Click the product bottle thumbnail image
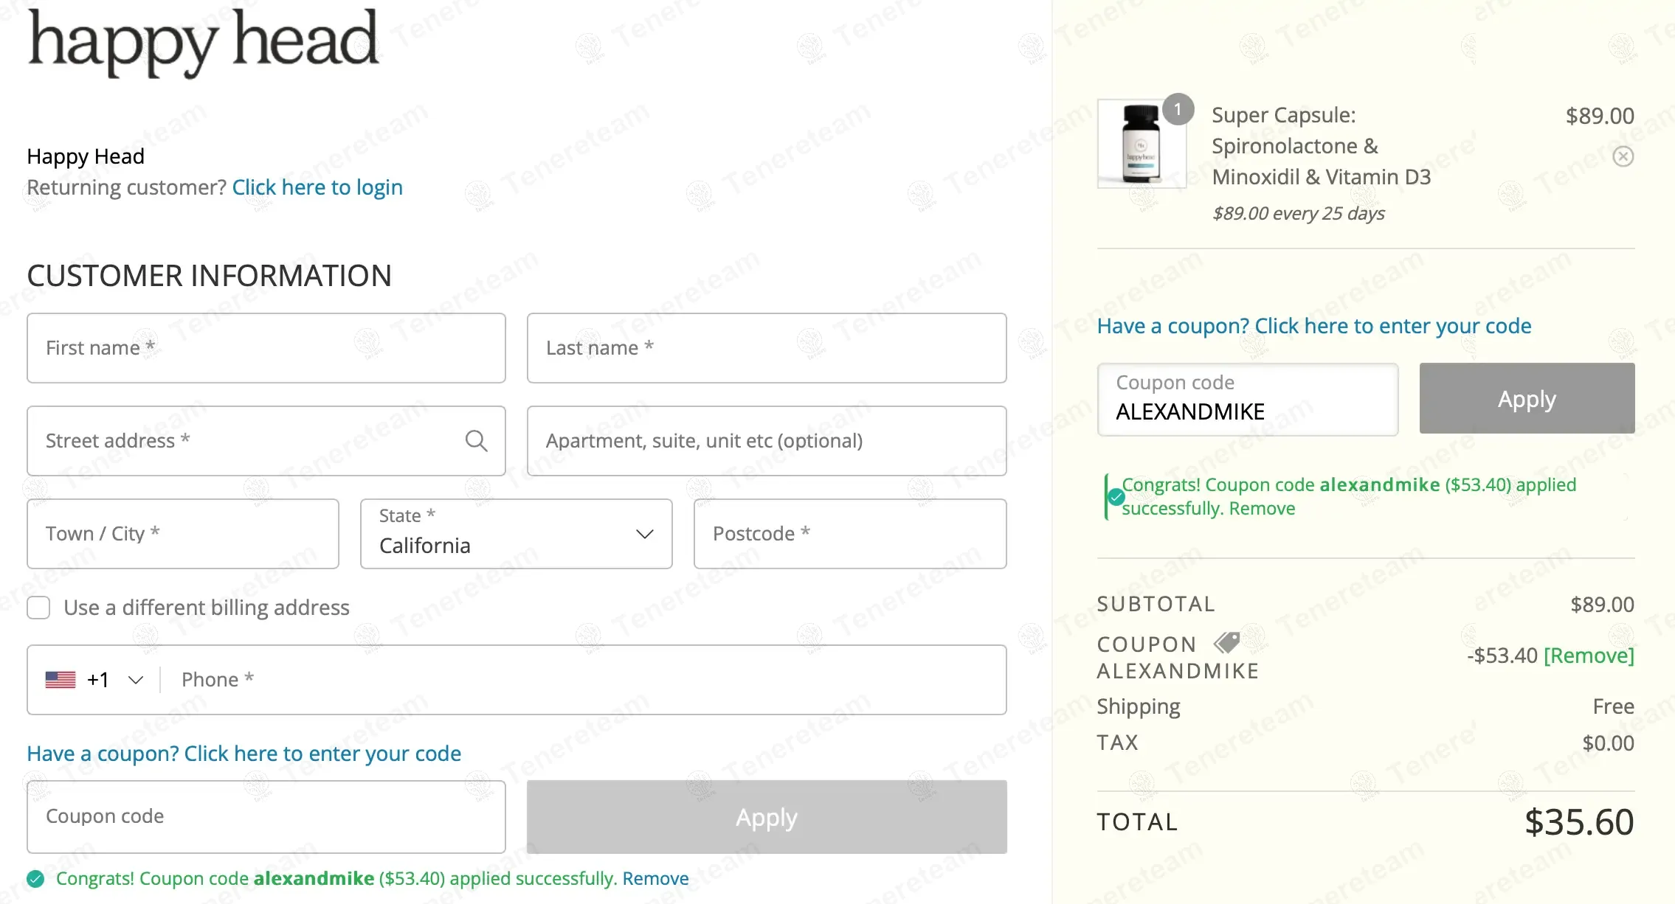1675x904 pixels. 1141,145
